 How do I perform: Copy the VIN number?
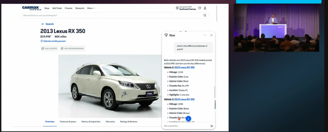click(72, 49)
